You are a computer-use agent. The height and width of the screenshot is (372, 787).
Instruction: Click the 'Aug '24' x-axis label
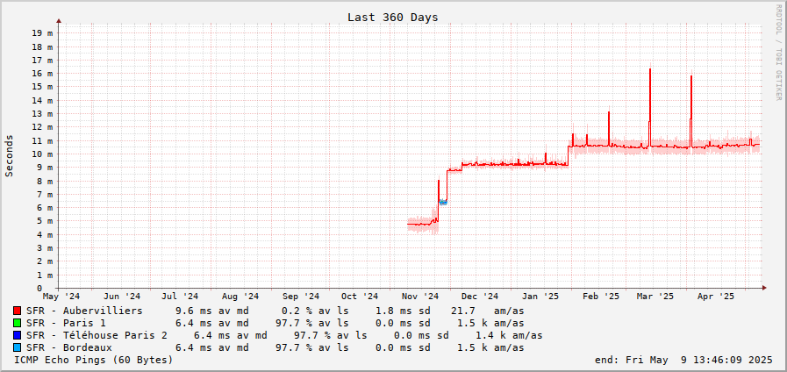pos(240,297)
